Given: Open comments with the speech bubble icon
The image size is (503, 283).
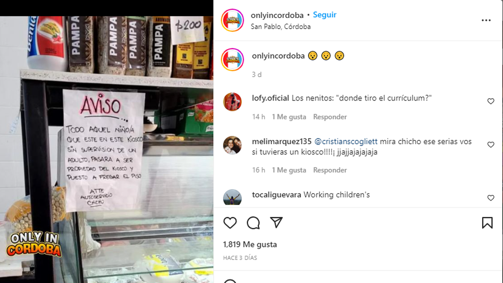Looking at the screenshot, I should tap(253, 223).
